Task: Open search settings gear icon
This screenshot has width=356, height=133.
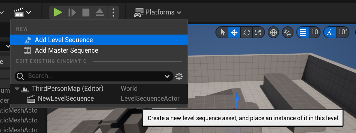Action: point(179,76)
